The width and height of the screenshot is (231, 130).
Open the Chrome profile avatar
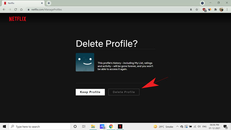(221, 10)
